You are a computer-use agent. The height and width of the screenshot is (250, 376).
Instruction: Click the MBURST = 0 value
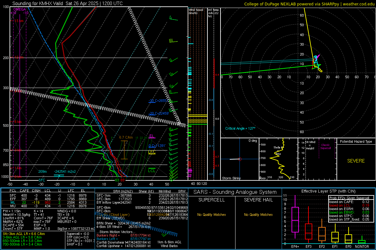pyautogui.click(x=67, y=222)
